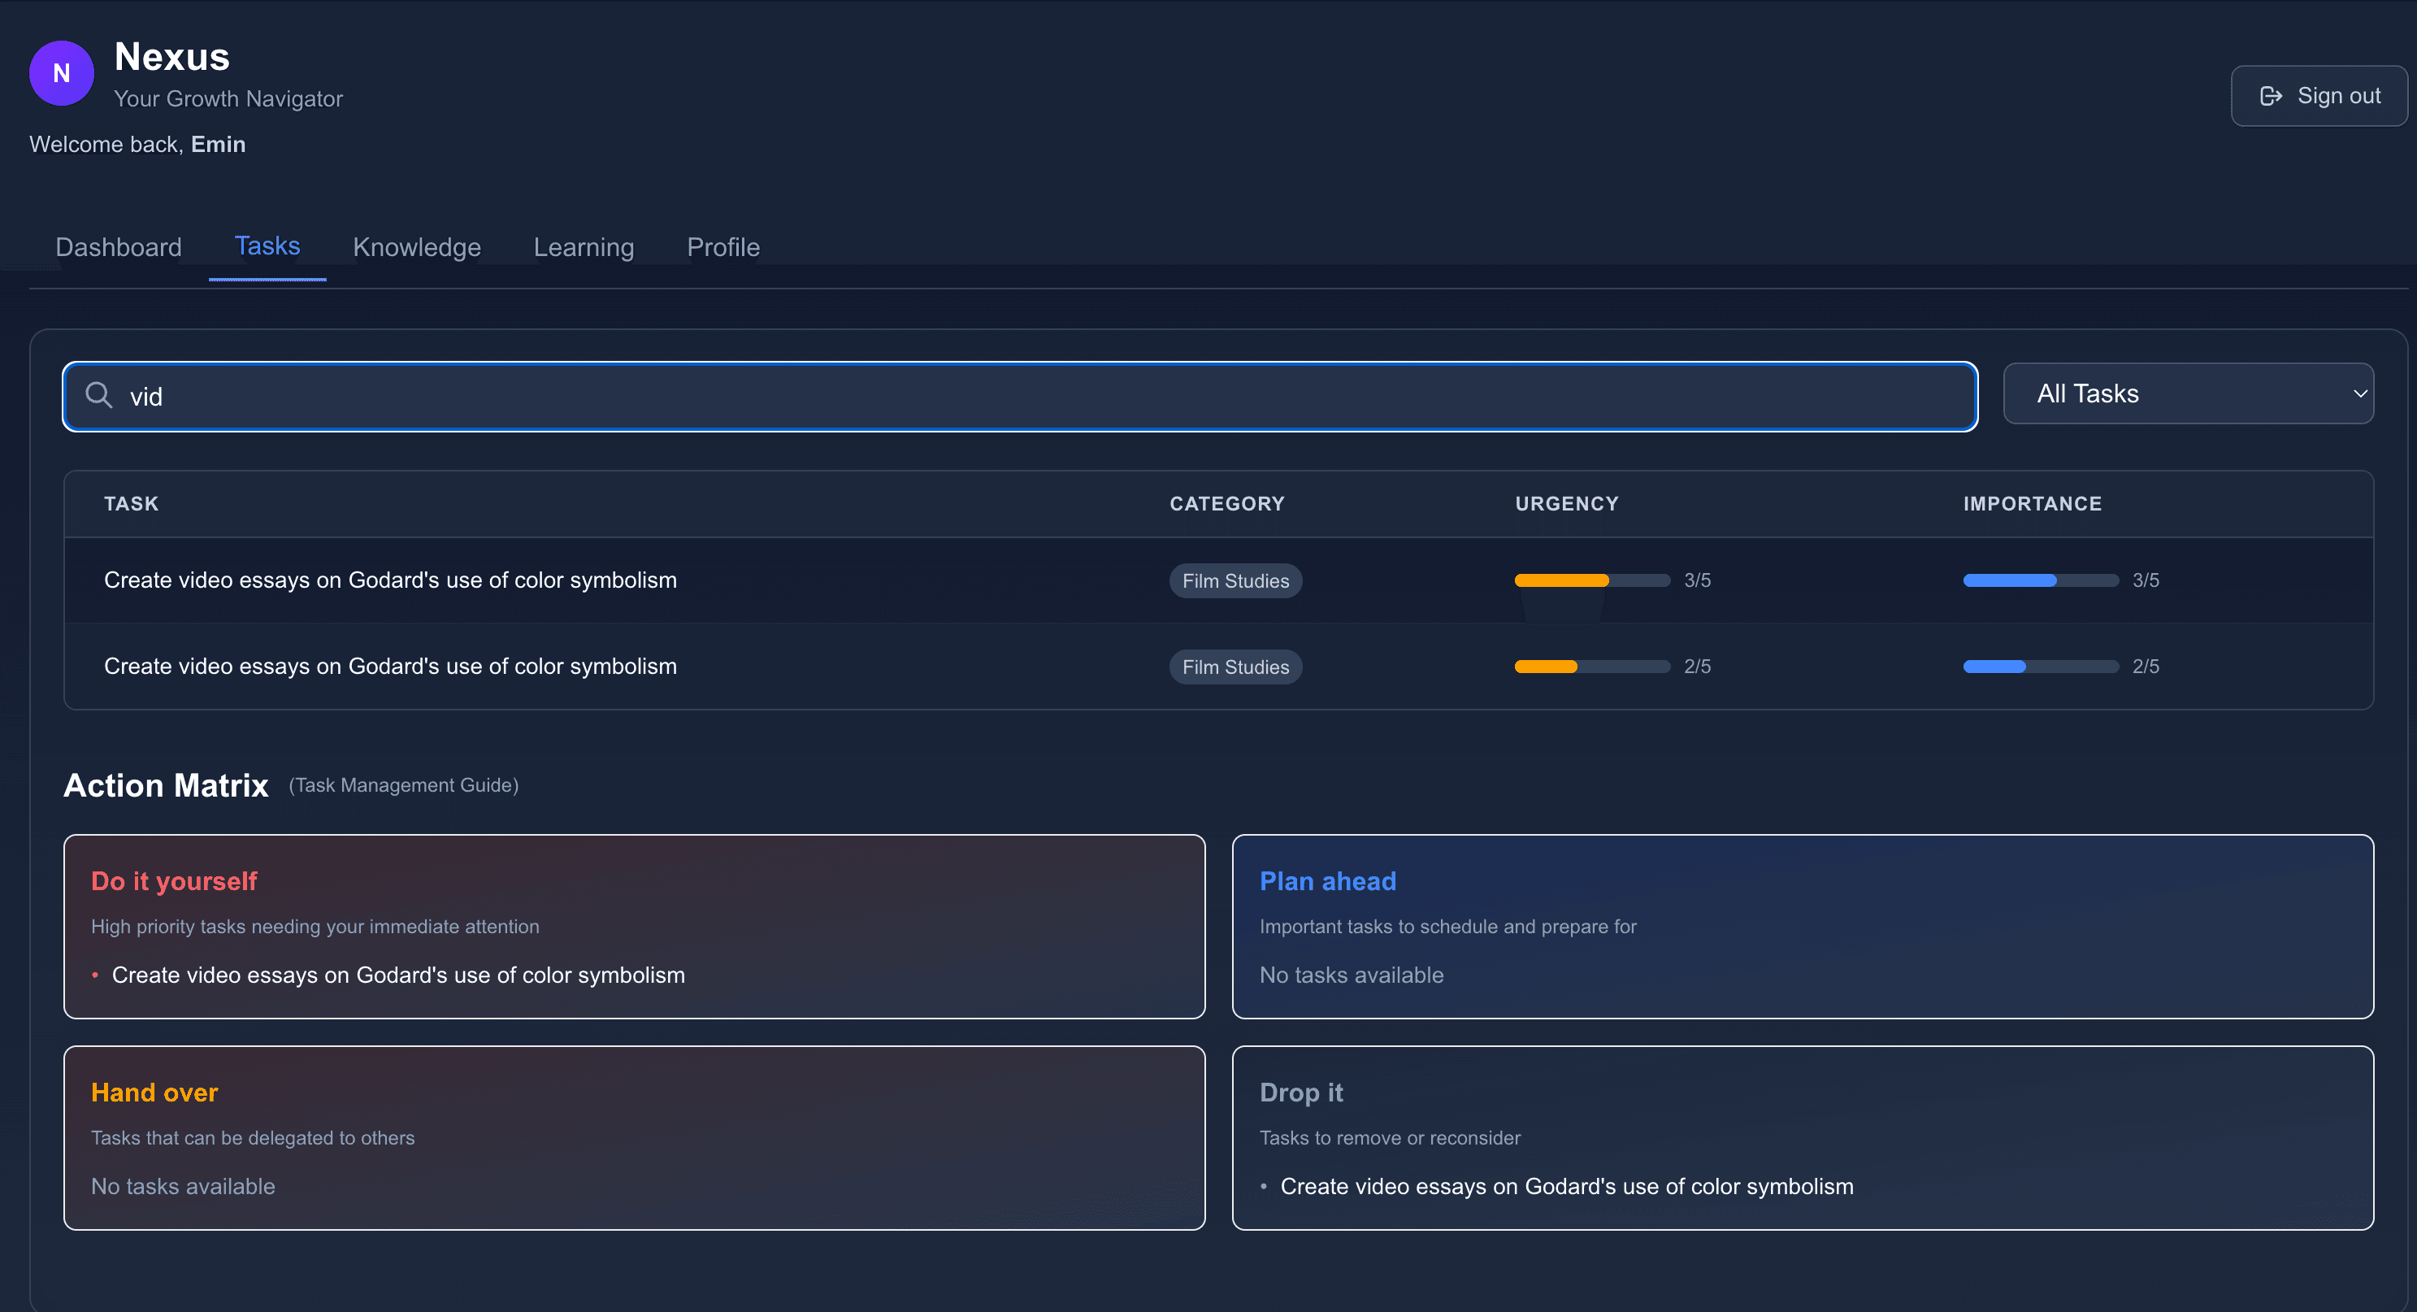Click the All Tasks dropdown chevron
This screenshot has width=2417, height=1312.
[2360, 394]
